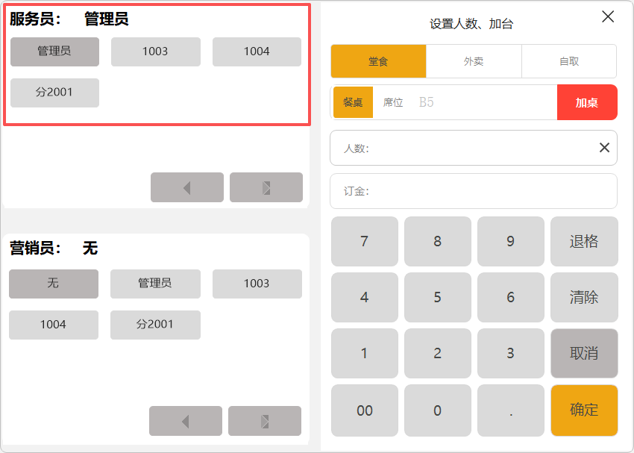The image size is (634, 453).
Task: Focus the 订金 input field
Action: coord(474,191)
